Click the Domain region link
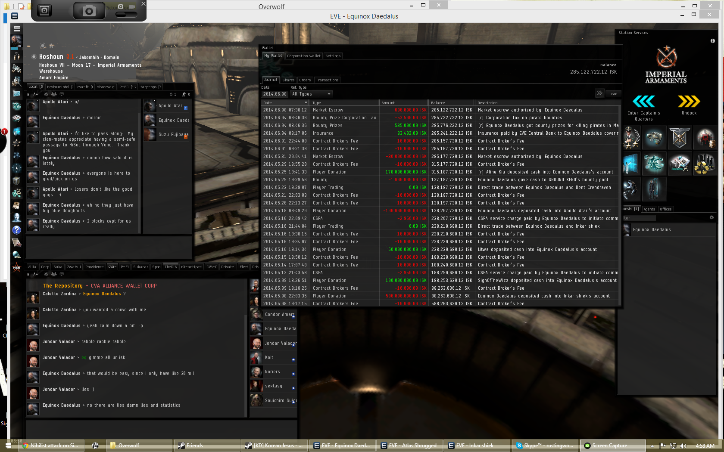This screenshot has width=724, height=452. [x=111, y=58]
